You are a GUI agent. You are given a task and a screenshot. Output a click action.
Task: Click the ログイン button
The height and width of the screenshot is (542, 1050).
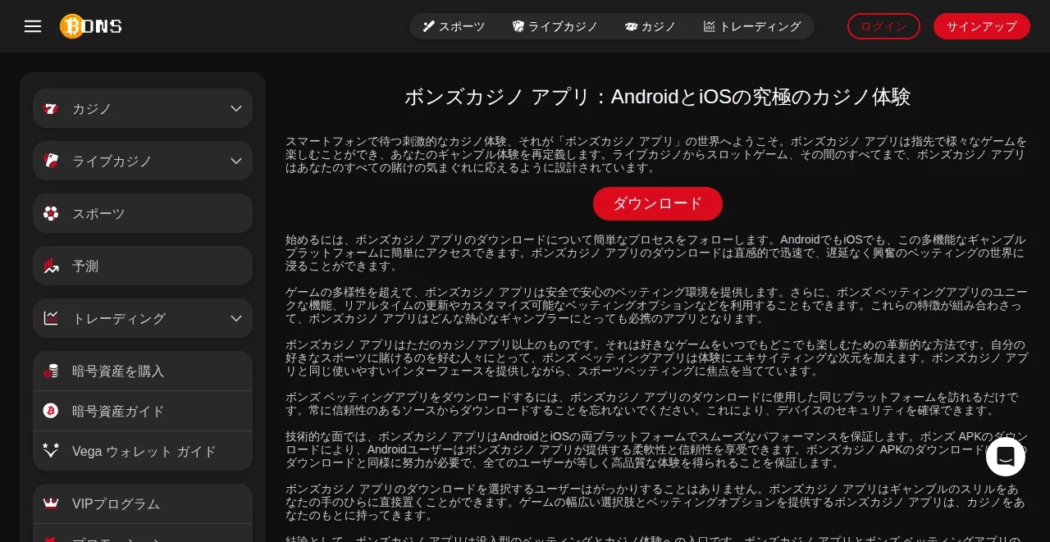(883, 26)
